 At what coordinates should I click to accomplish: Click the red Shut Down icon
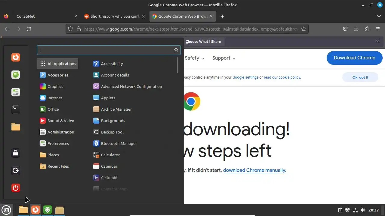click(x=16, y=188)
